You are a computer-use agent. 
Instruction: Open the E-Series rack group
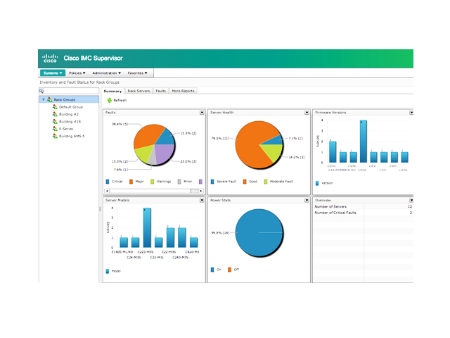click(x=66, y=129)
